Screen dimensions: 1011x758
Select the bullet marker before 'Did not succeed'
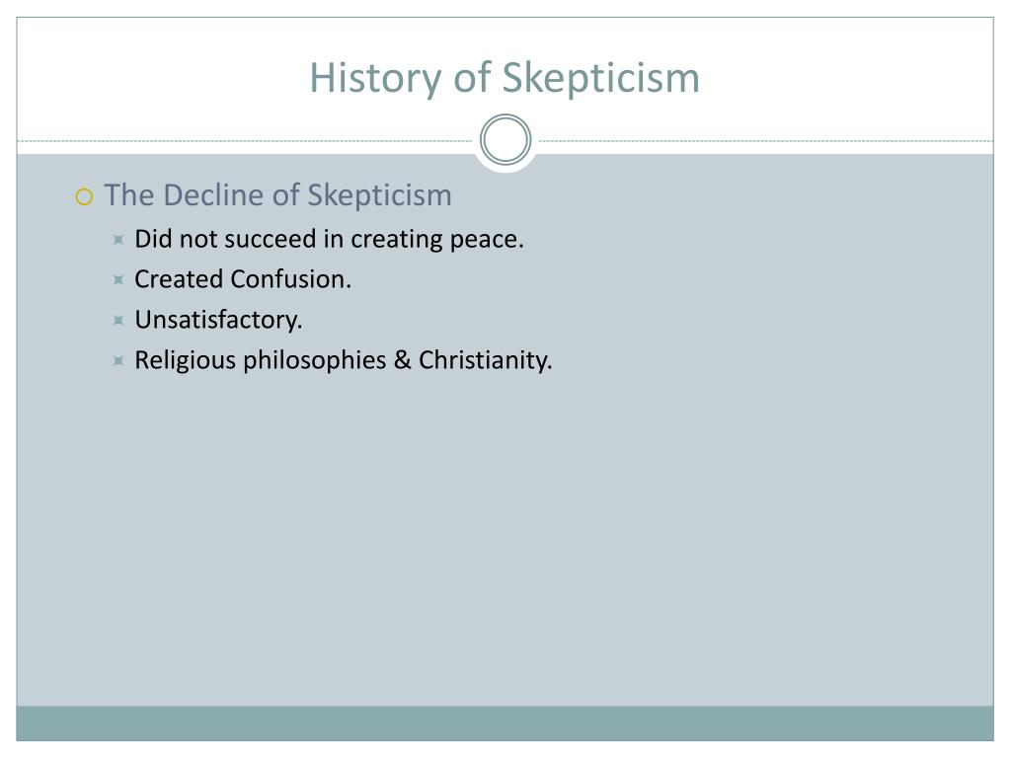point(118,240)
